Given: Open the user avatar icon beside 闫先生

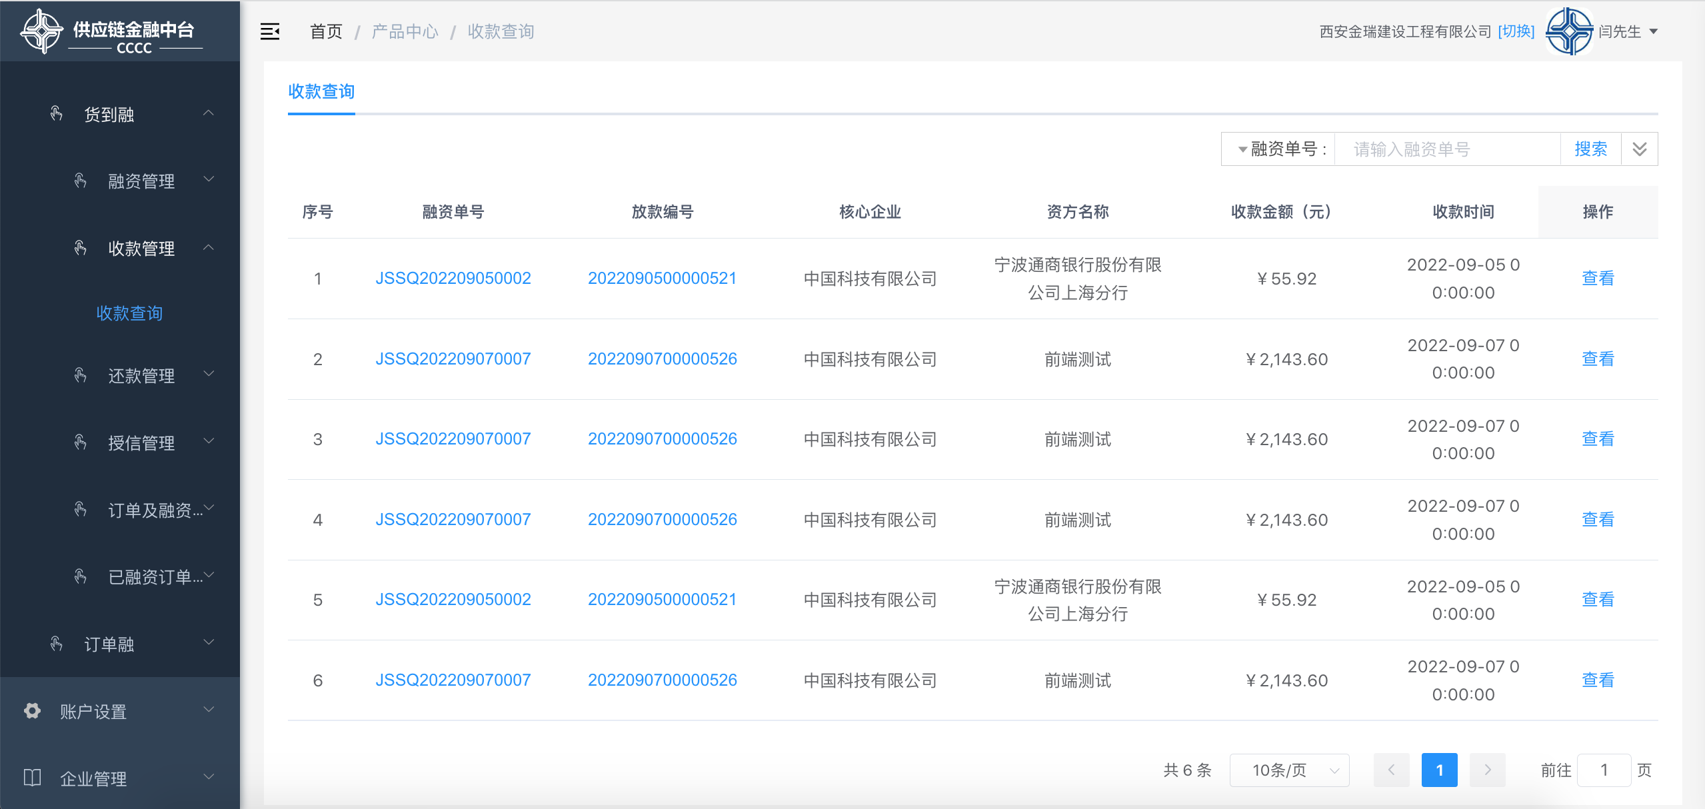Looking at the screenshot, I should [x=1569, y=31].
